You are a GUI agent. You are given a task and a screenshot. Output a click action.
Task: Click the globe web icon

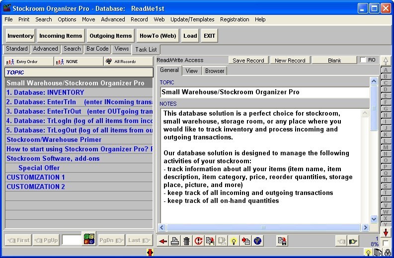(x=257, y=241)
